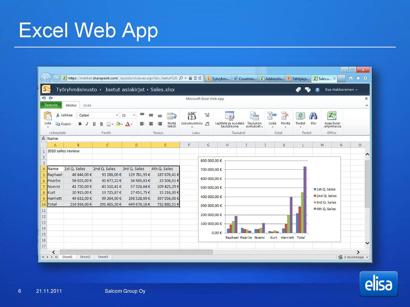The height and width of the screenshot is (307, 410).
Task: Click the Liitä (paste) clipboard icon
Action: (x=47, y=116)
